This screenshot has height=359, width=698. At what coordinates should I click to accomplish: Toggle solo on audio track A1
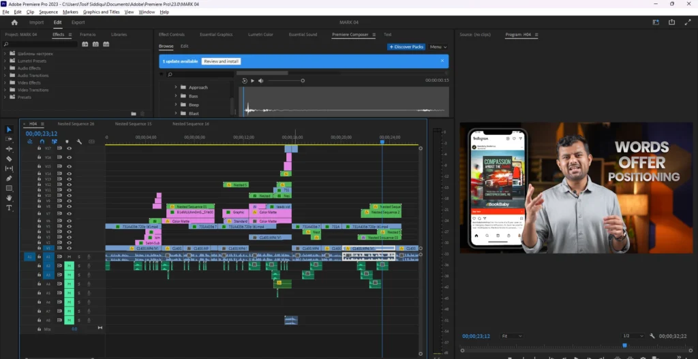[78, 257]
